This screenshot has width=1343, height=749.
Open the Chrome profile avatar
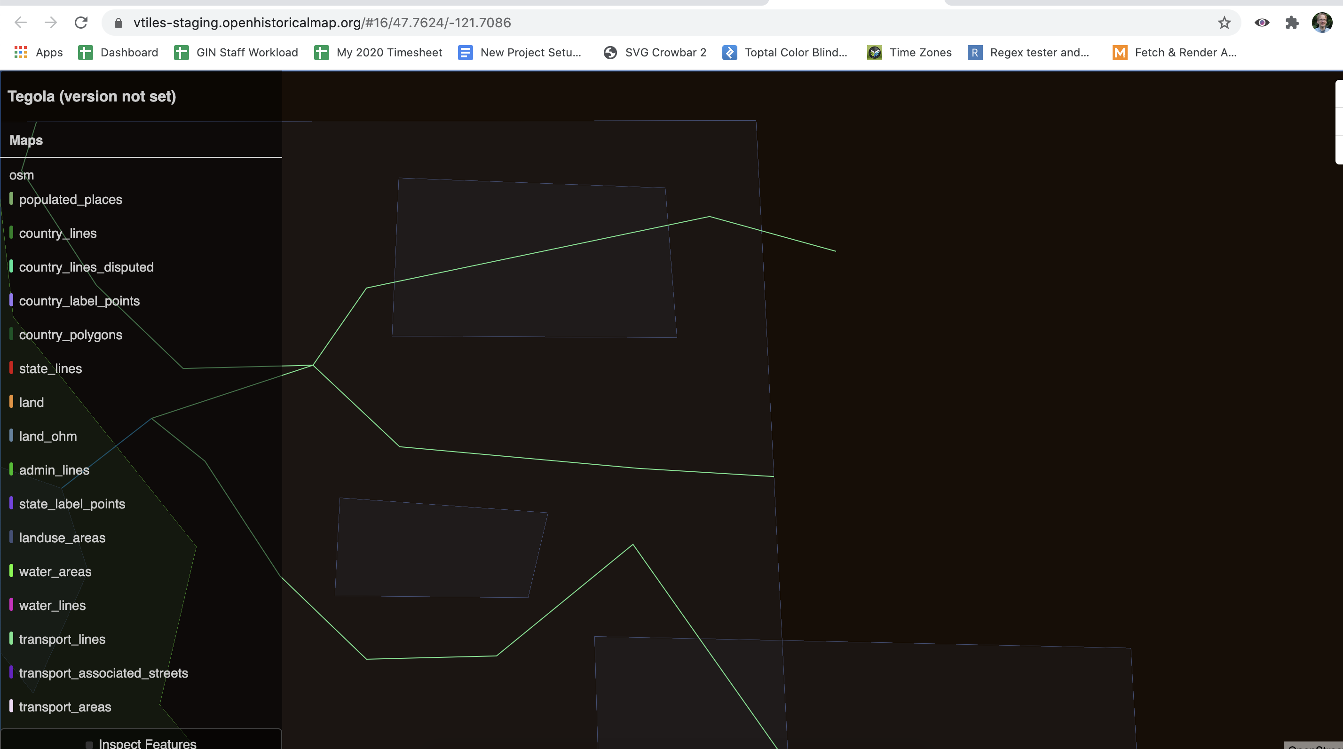[x=1322, y=23]
